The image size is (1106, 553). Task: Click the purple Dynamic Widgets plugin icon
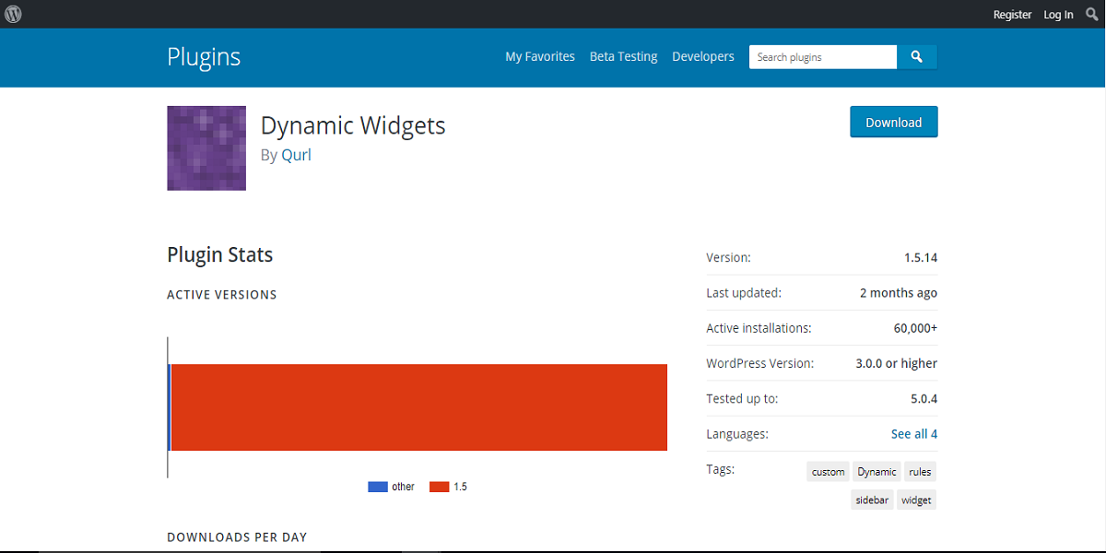[206, 148]
